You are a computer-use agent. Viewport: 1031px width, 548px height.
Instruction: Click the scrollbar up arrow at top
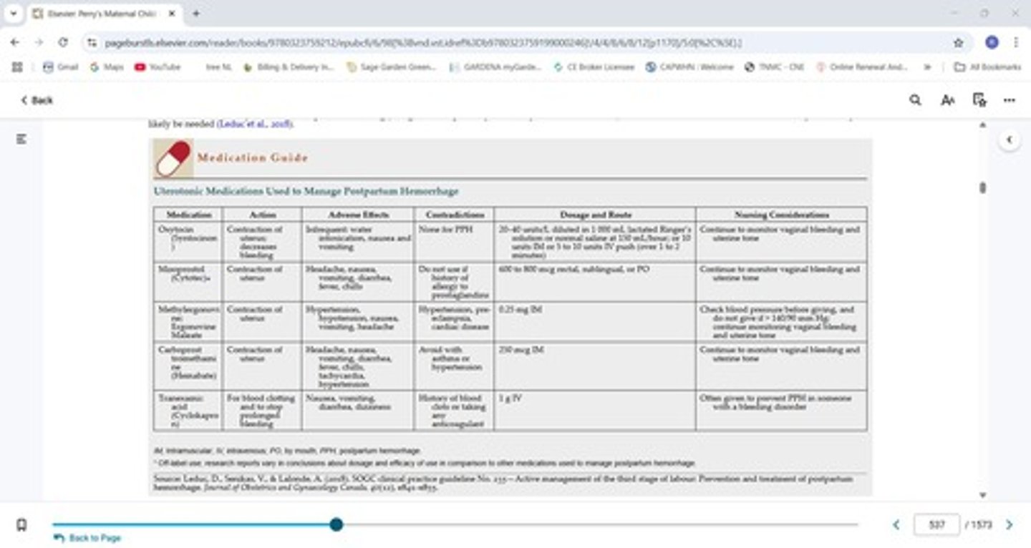click(x=982, y=124)
